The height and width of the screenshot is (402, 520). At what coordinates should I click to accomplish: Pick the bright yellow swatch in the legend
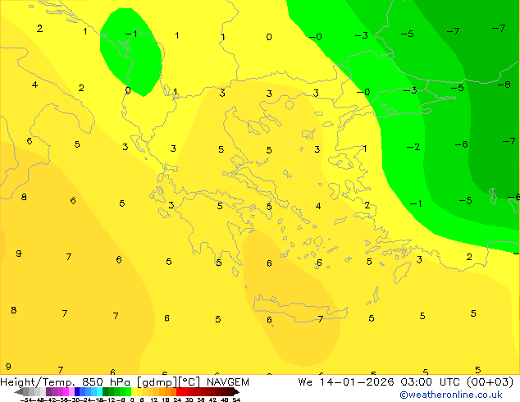134,391
